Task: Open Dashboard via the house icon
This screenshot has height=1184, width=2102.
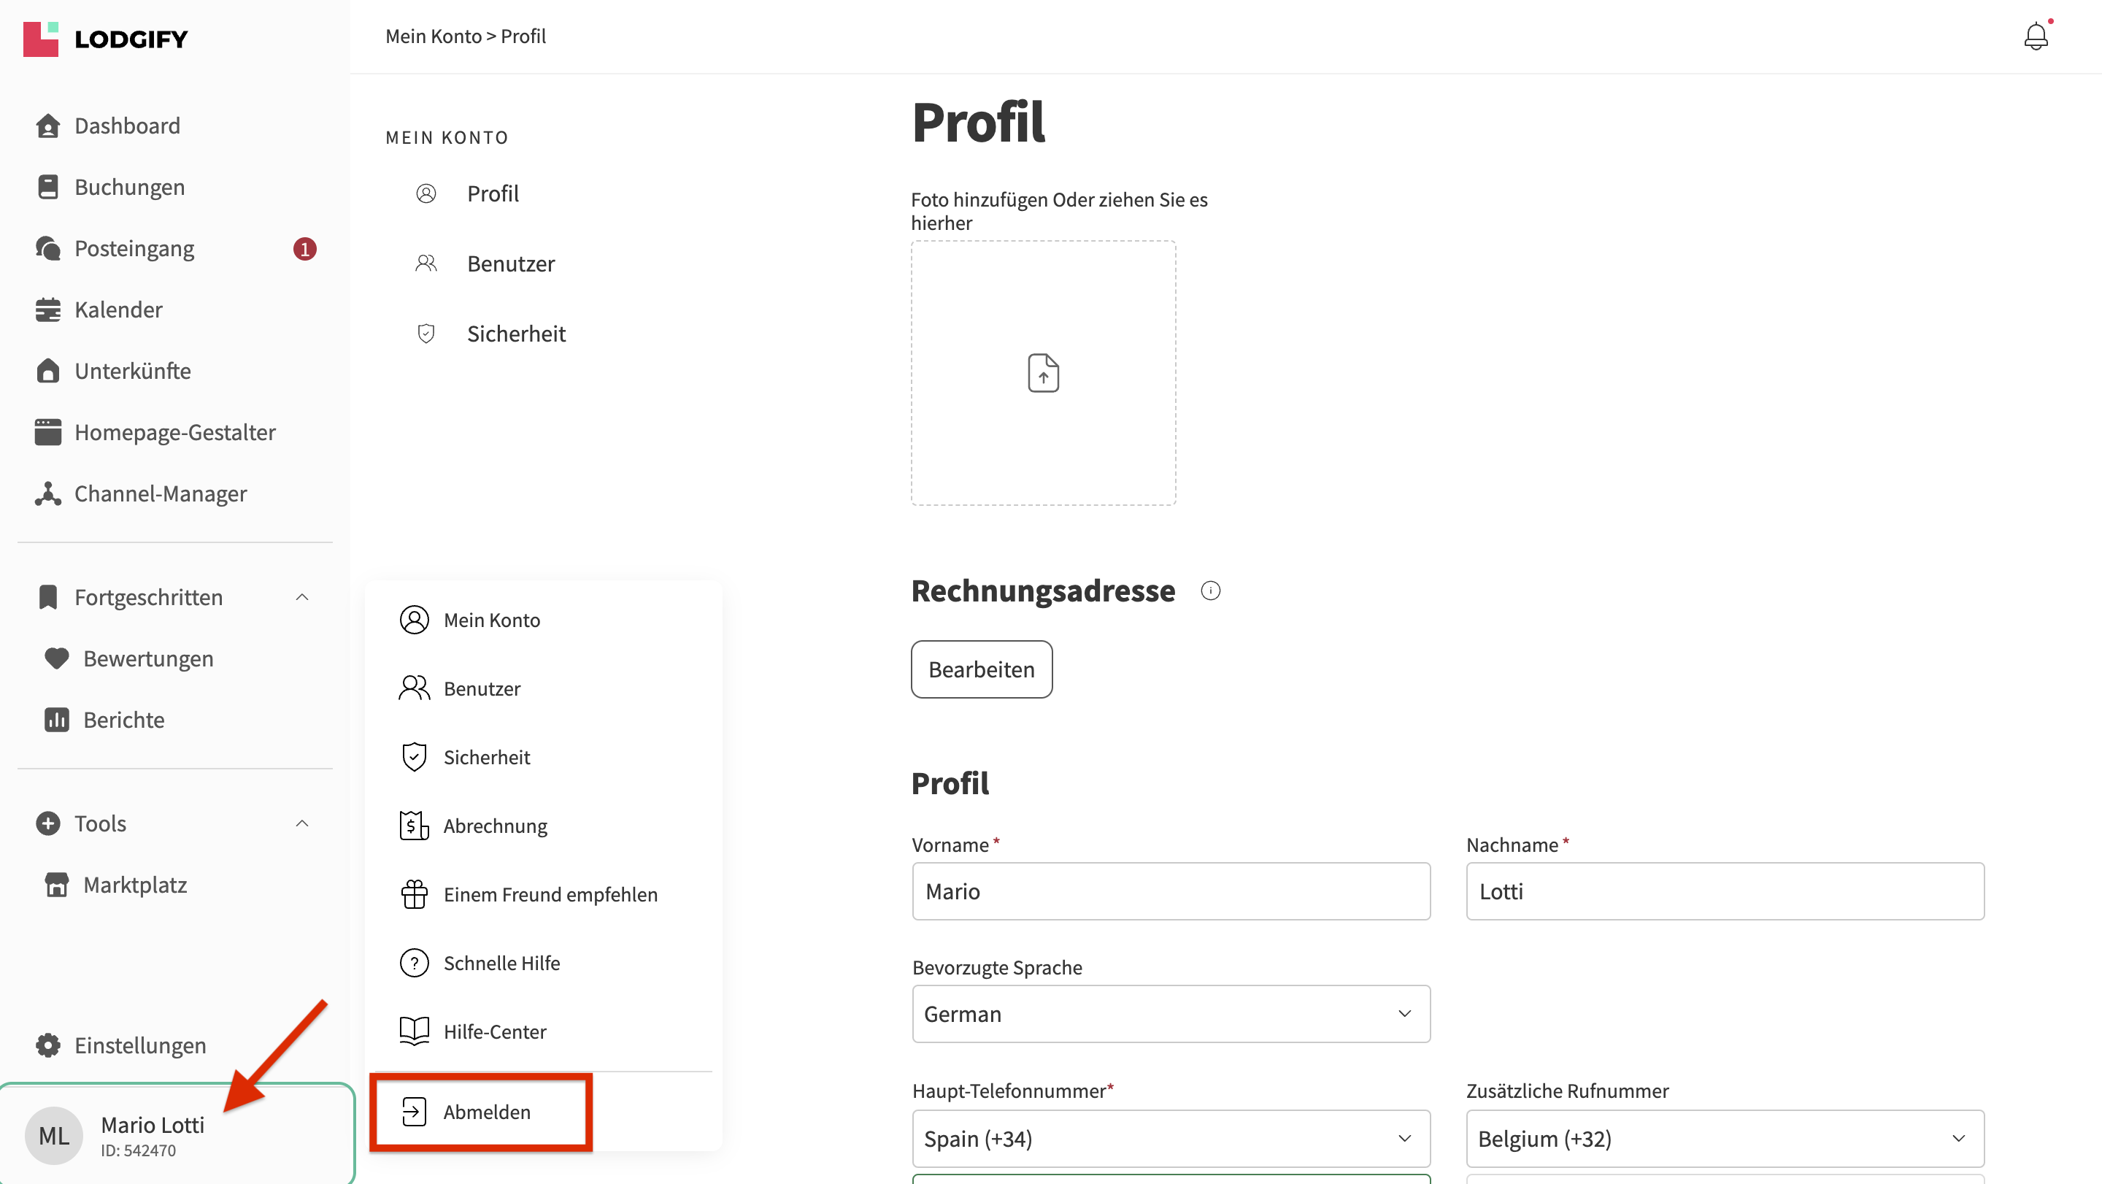Action: (48, 126)
